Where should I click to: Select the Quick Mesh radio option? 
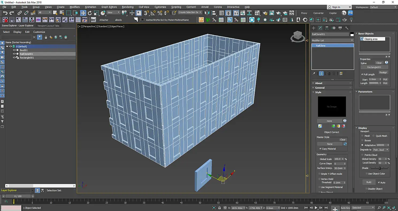374,136
